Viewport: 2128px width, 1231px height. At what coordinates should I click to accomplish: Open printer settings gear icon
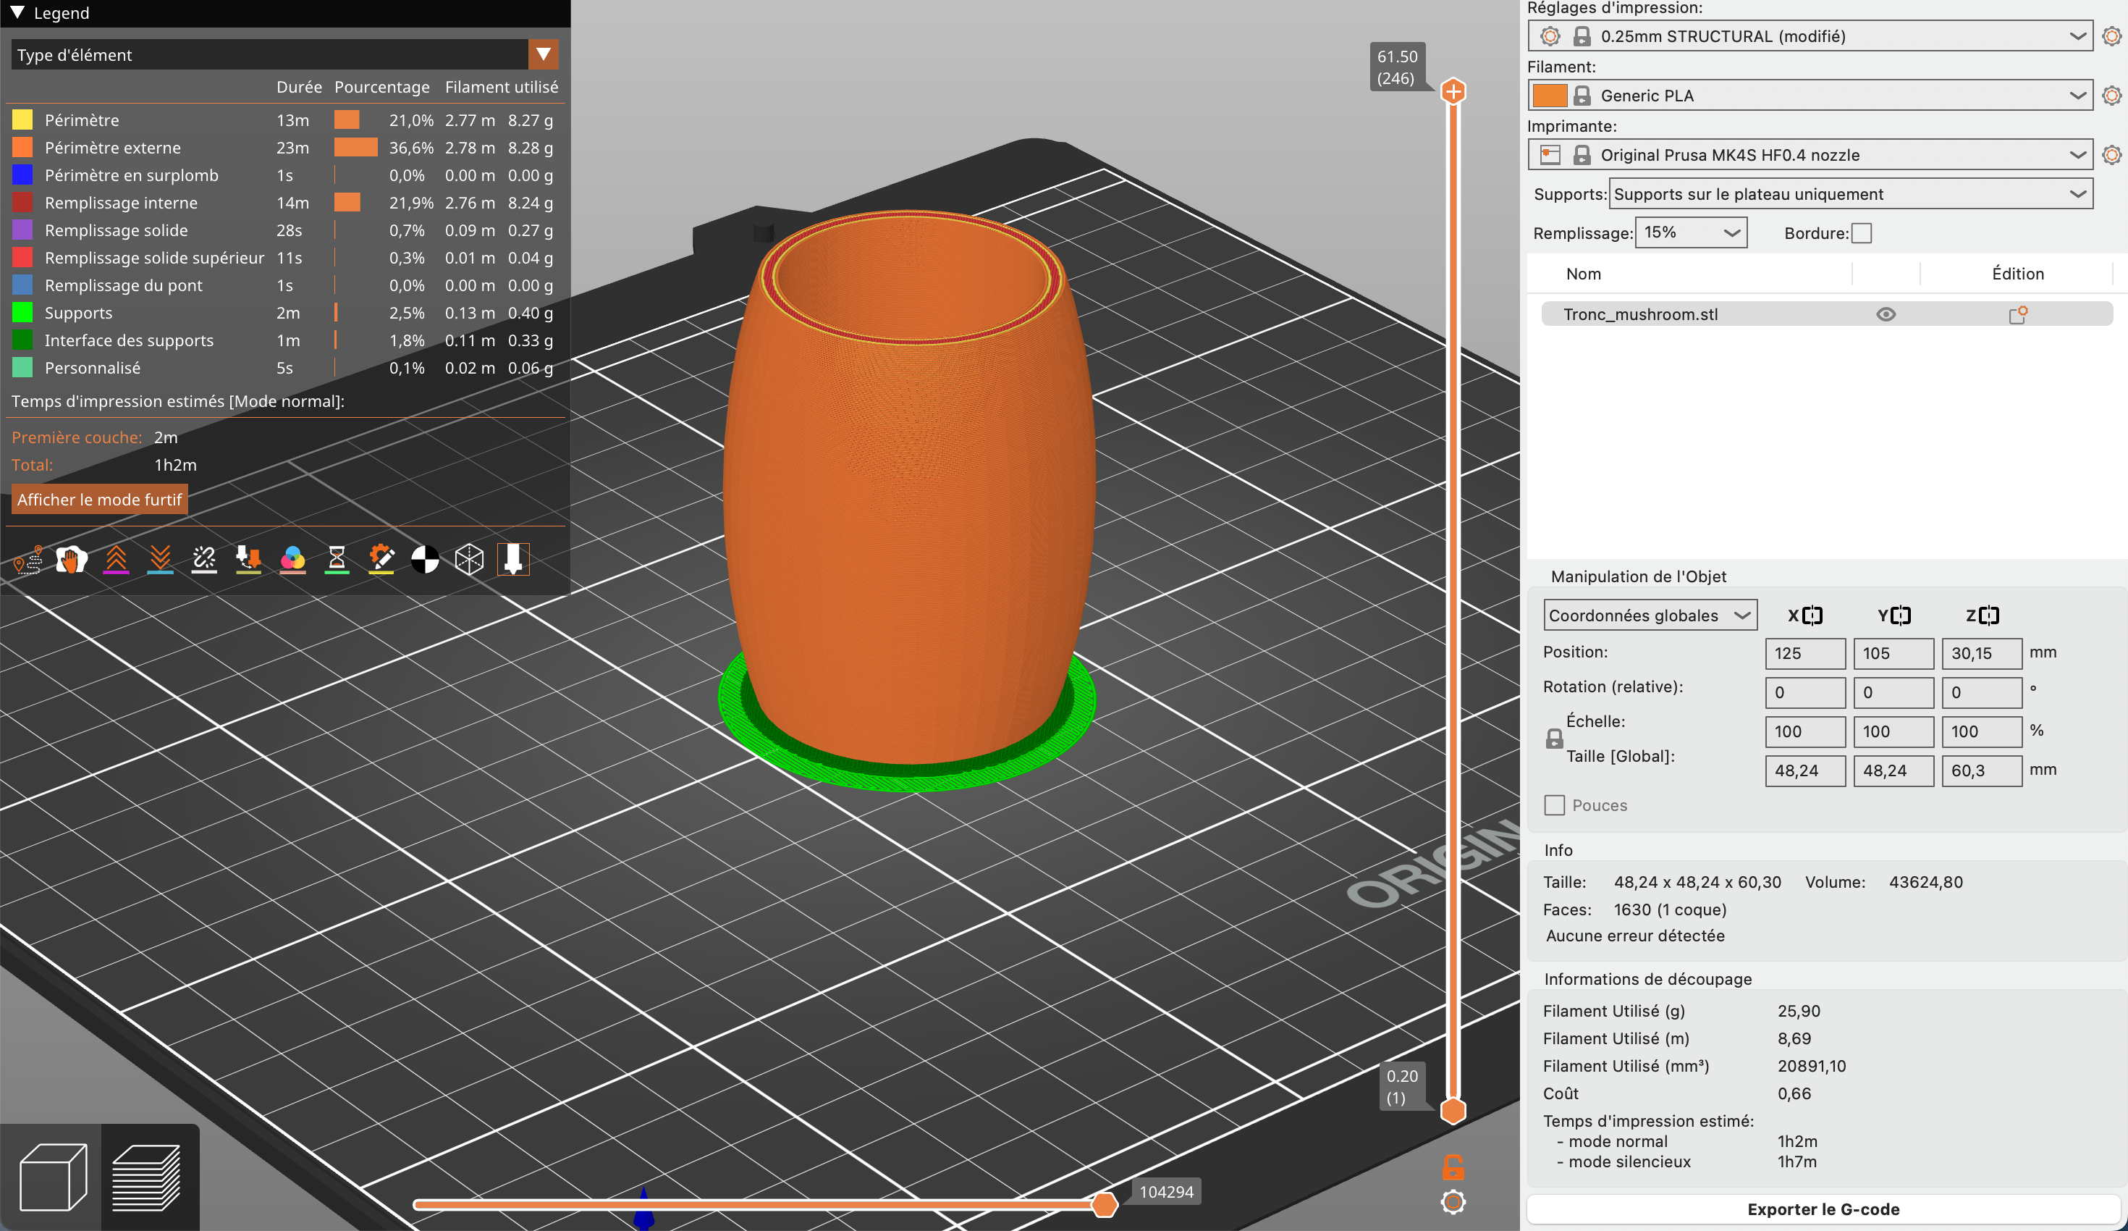2112,155
